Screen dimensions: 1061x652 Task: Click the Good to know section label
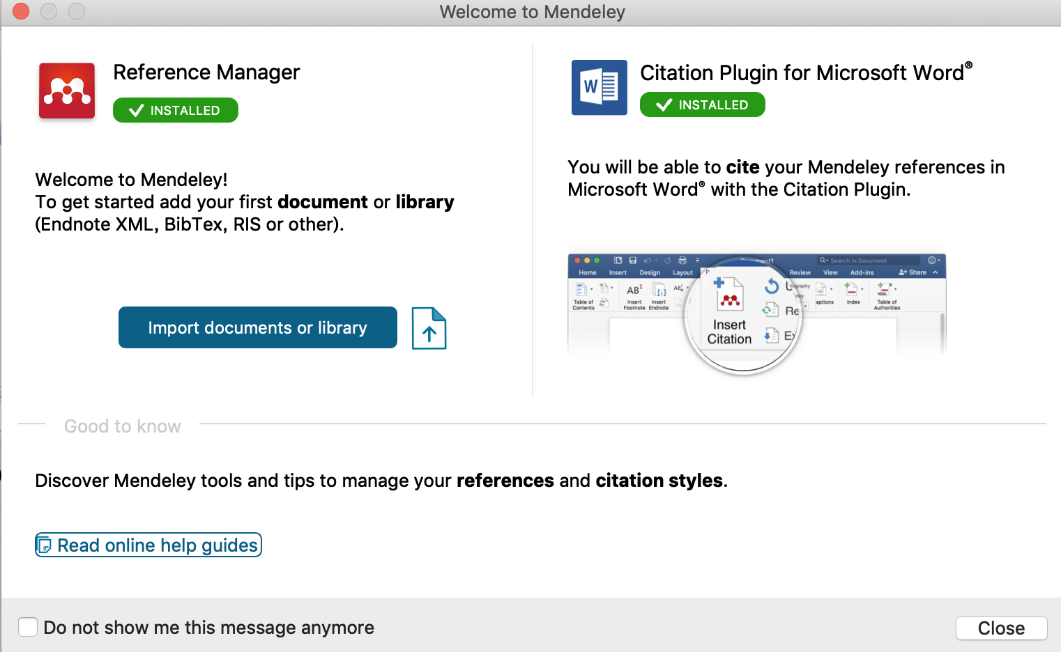click(x=123, y=426)
